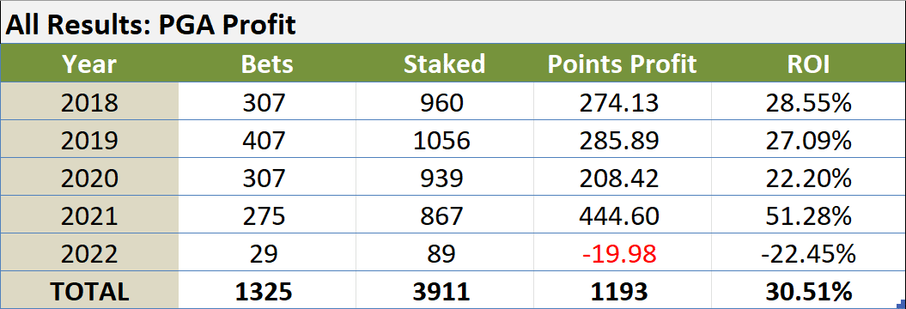Select the All Results: PGA Profit title cell
The height and width of the screenshot is (309, 906).
tap(453, 23)
